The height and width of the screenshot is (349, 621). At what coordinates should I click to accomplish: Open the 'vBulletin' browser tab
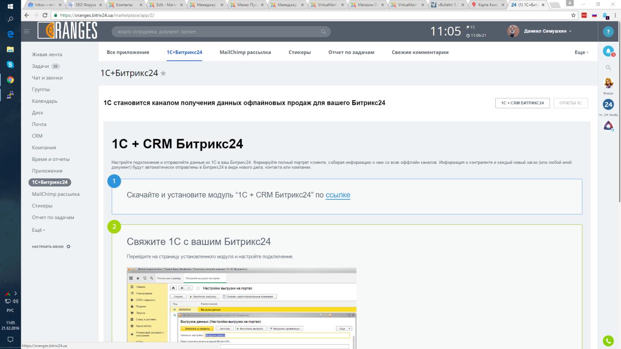click(x=446, y=4)
